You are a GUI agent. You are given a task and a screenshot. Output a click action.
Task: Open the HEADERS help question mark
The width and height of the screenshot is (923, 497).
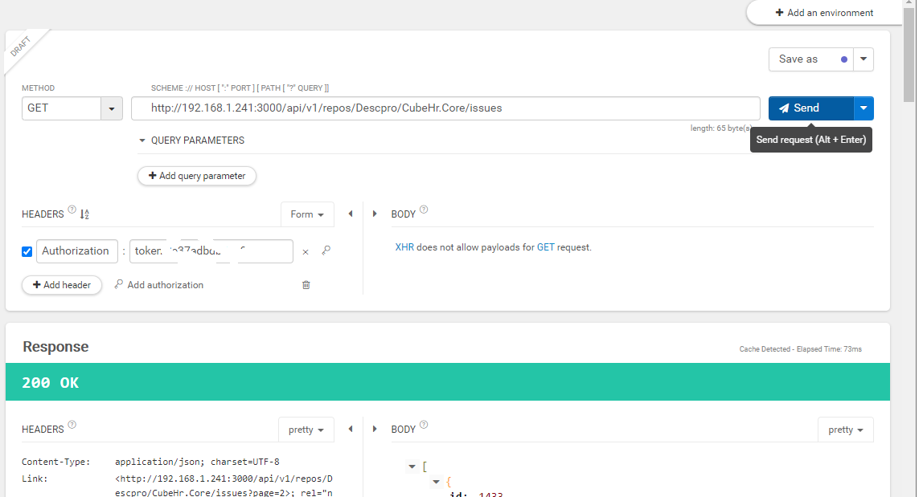(x=72, y=209)
